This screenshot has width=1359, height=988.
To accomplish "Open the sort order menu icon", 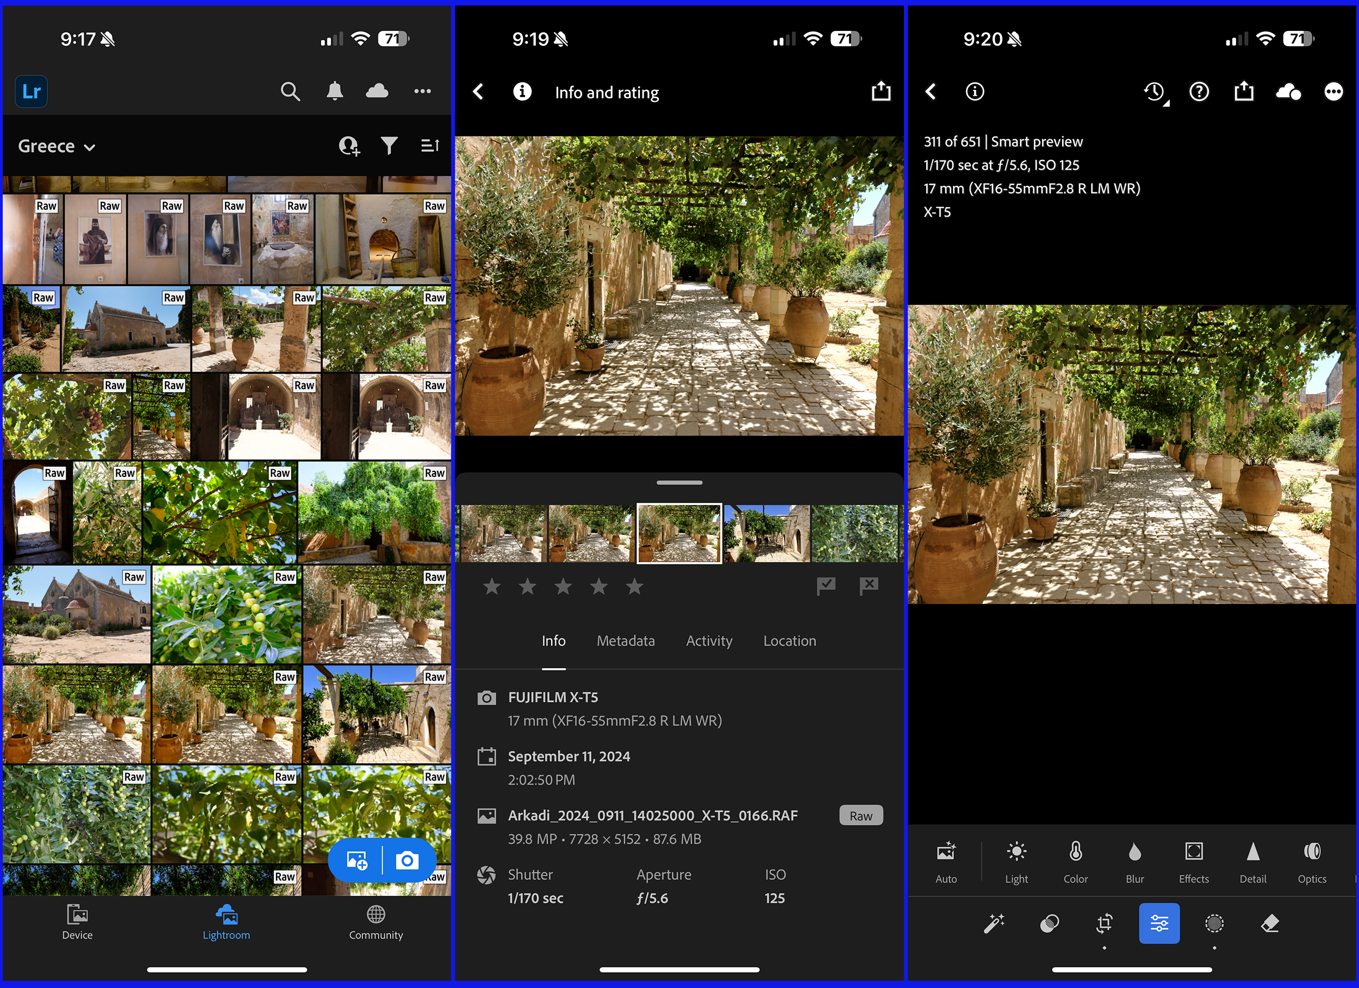I will pyautogui.click(x=429, y=146).
